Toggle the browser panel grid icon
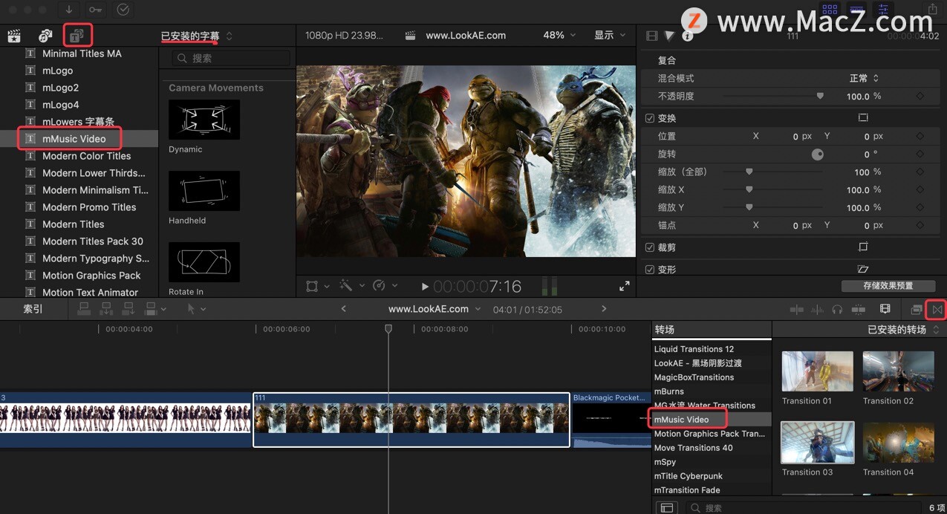The image size is (947, 514). (x=830, y=10)
